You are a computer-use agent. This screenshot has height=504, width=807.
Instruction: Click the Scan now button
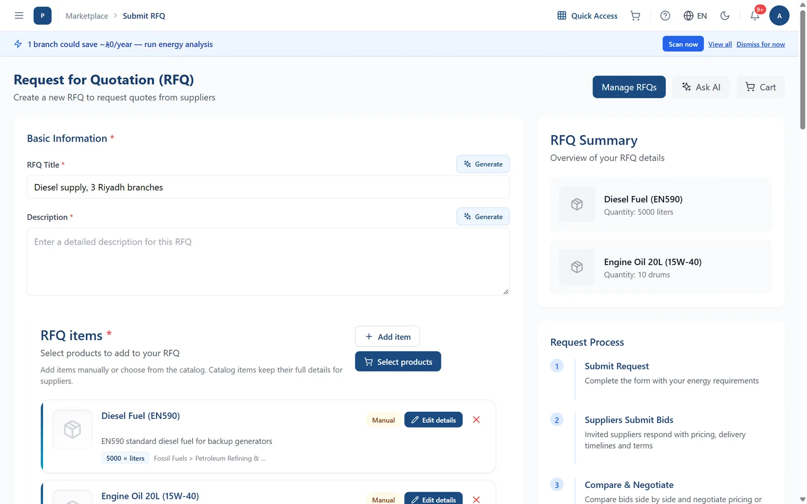(x=683, y=44)
